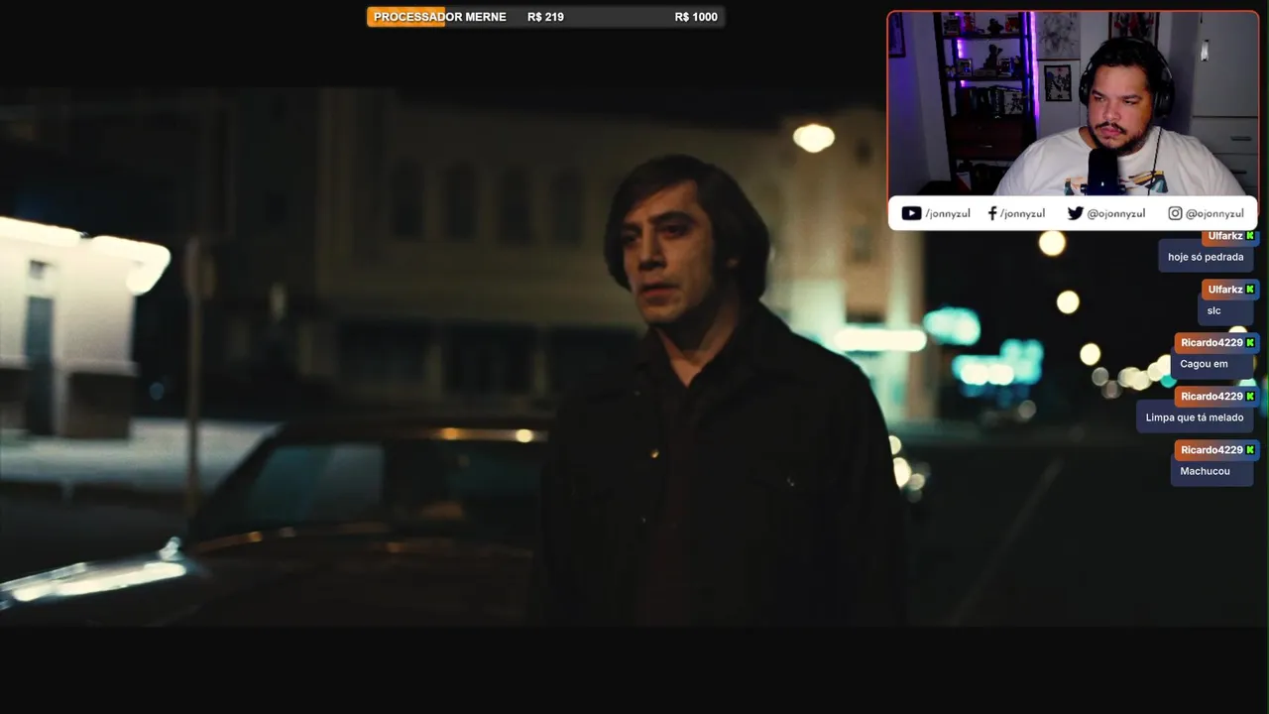Click the /jonnyzul YouTube handle
This screenshot has height=714, width=1269.
[948, 213]
